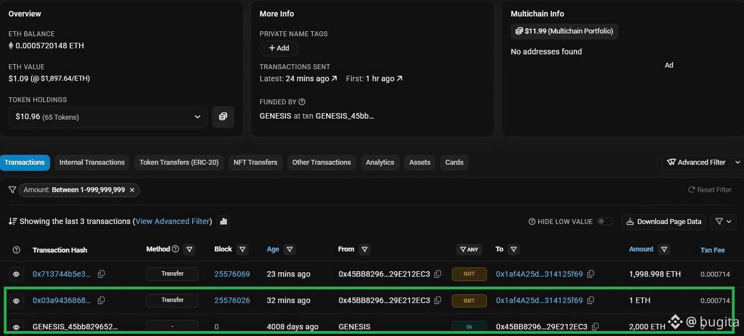This screenshot has height=336, width=744.
Task: Click the Funded By help icon
Action: tap(302, 102)
